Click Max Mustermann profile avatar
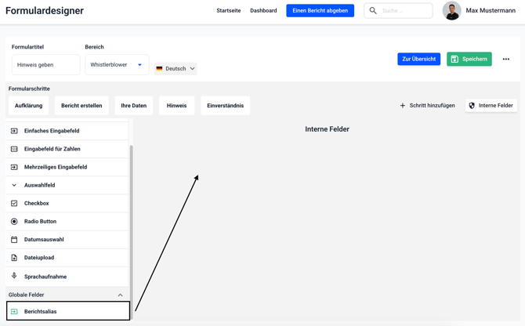The width and height of the screenshot is (525, 326). [x=451, y=11]
